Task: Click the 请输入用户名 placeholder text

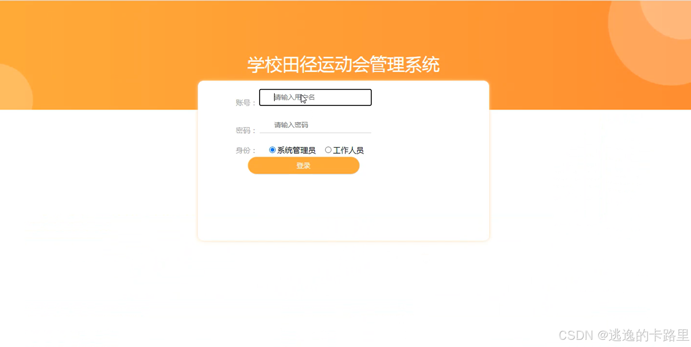Action: pyautogui.click(x=295, y=97)
